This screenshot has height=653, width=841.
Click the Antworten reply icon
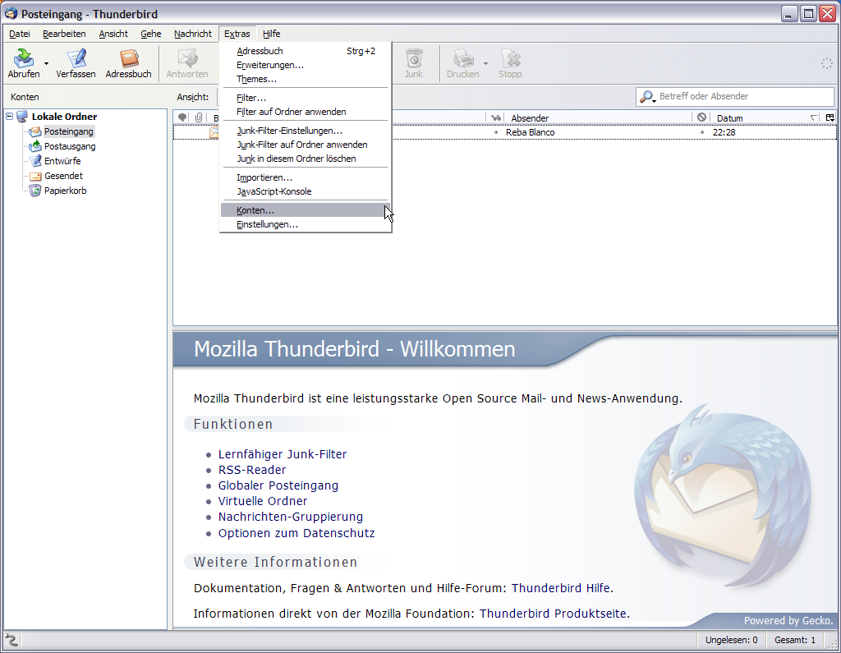(x=187, y=58)
